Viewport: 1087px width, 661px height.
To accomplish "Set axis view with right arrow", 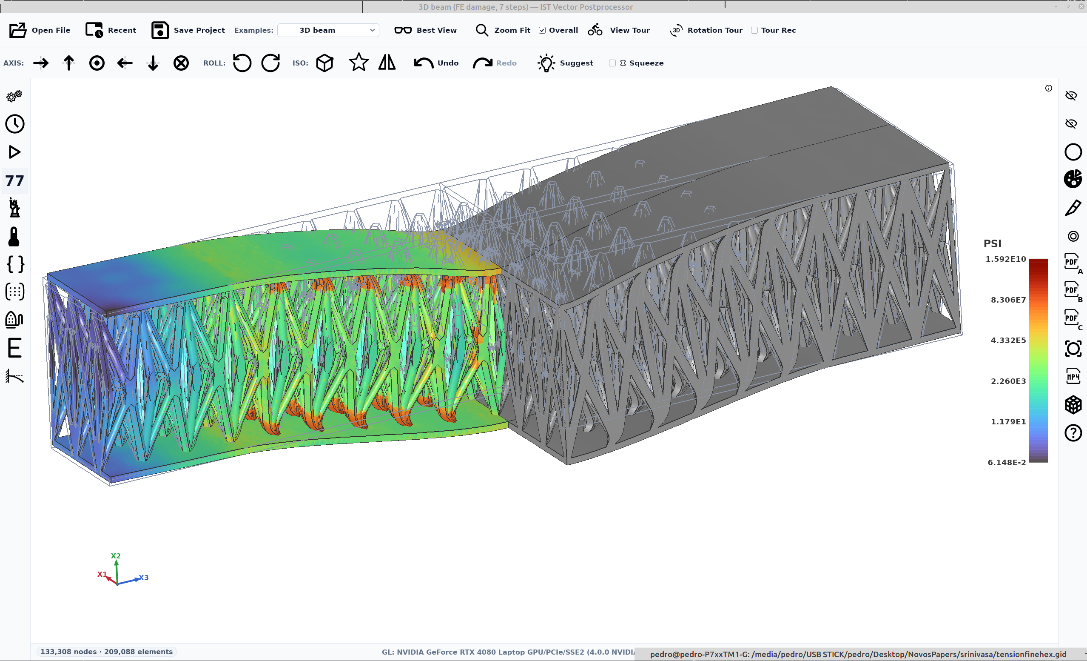I will coord(41,63).
